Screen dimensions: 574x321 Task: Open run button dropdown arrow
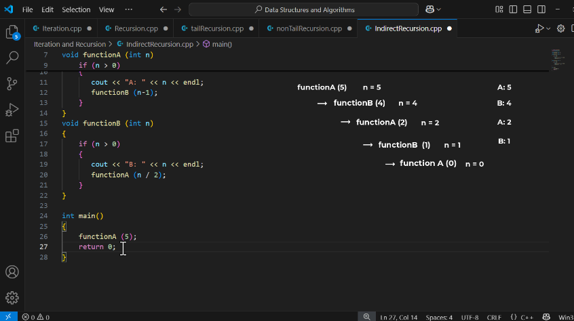pyautogui.click(x=548, y=28)
